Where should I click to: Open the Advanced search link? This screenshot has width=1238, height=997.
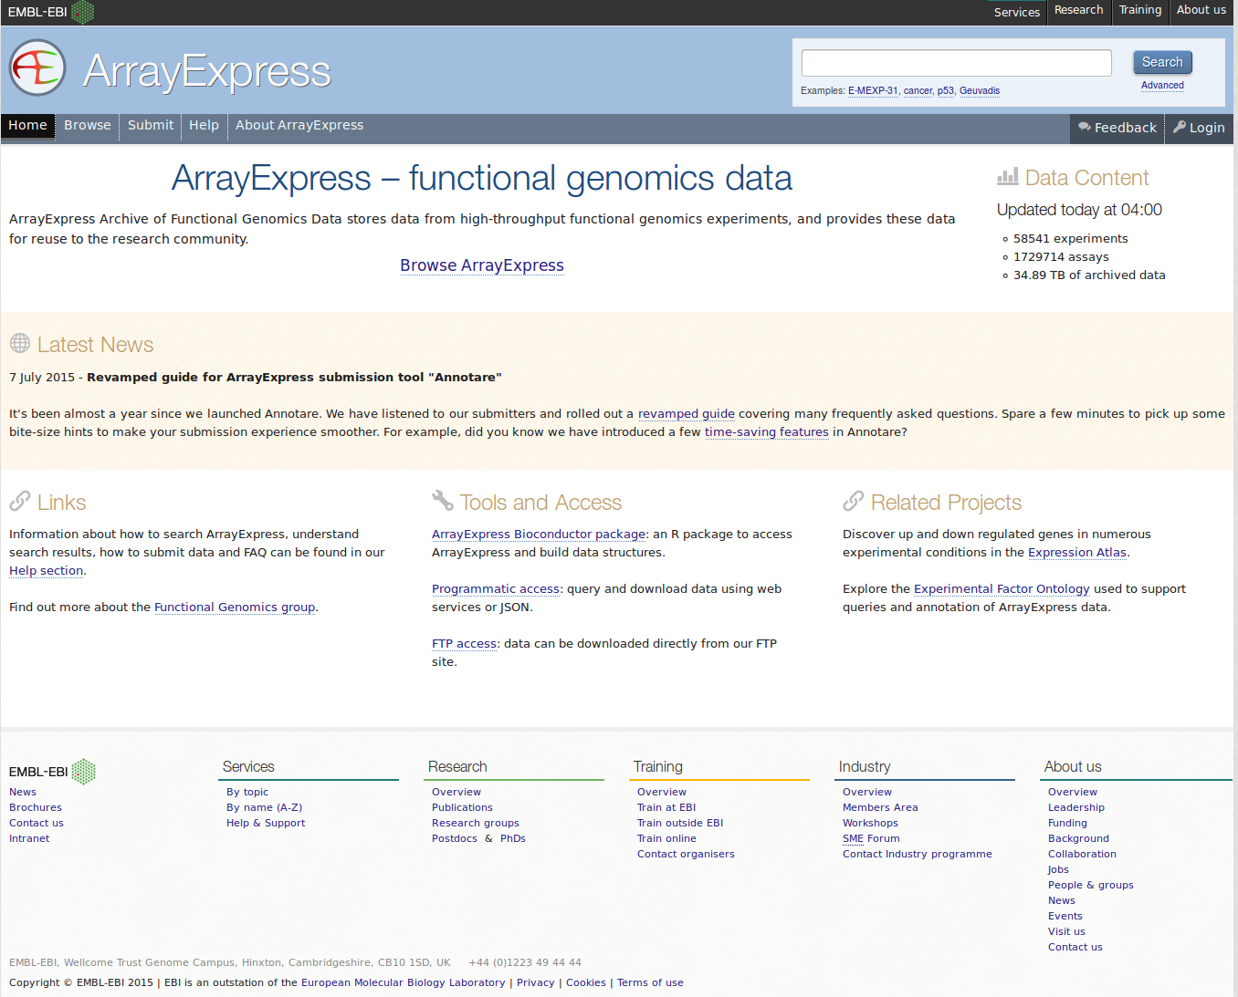pos(1162,86)
